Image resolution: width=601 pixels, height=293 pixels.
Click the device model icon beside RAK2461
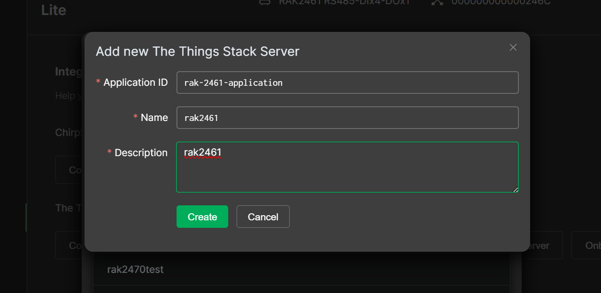[x=264, y=2]
